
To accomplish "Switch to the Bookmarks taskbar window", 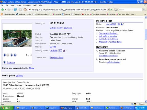I will tap(127, 108).
